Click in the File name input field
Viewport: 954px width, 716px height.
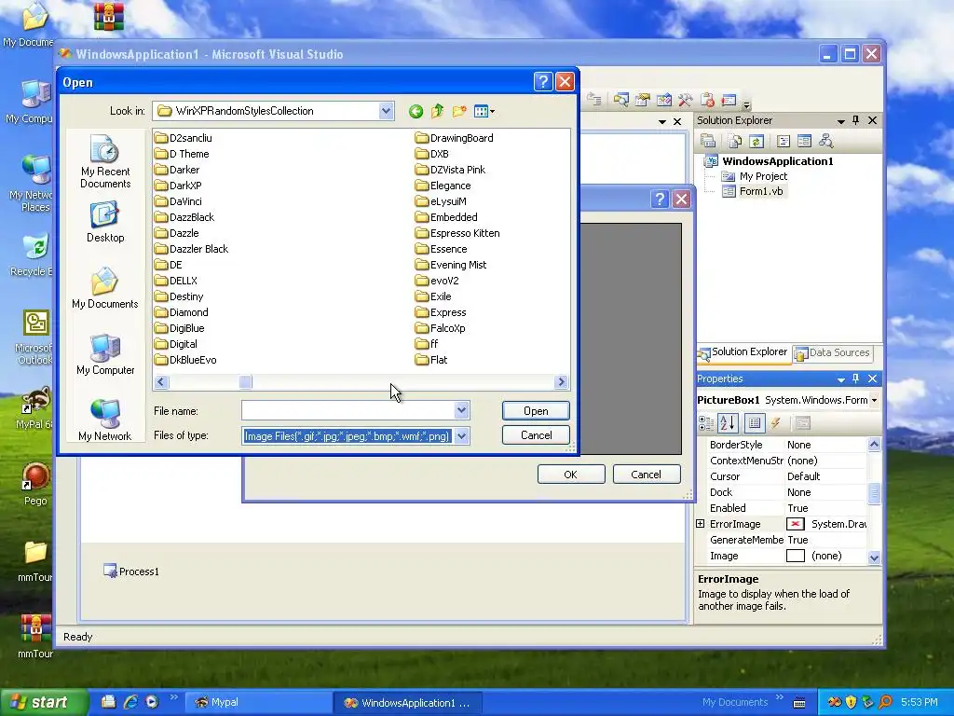click(348, 410)
